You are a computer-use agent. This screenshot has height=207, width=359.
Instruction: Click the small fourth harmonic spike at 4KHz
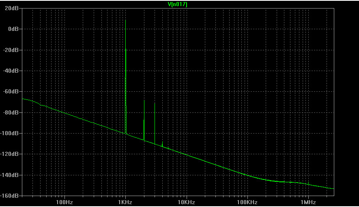coord(162,144)
